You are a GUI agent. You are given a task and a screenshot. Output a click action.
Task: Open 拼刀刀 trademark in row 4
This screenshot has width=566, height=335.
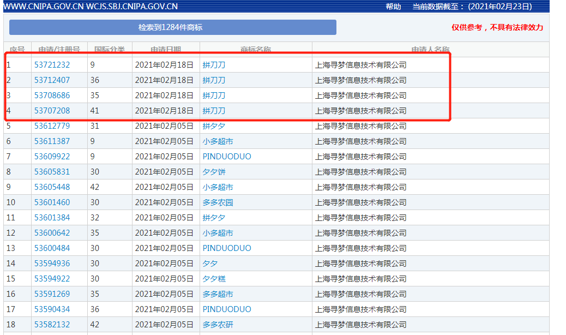click(x=214, y=111)
